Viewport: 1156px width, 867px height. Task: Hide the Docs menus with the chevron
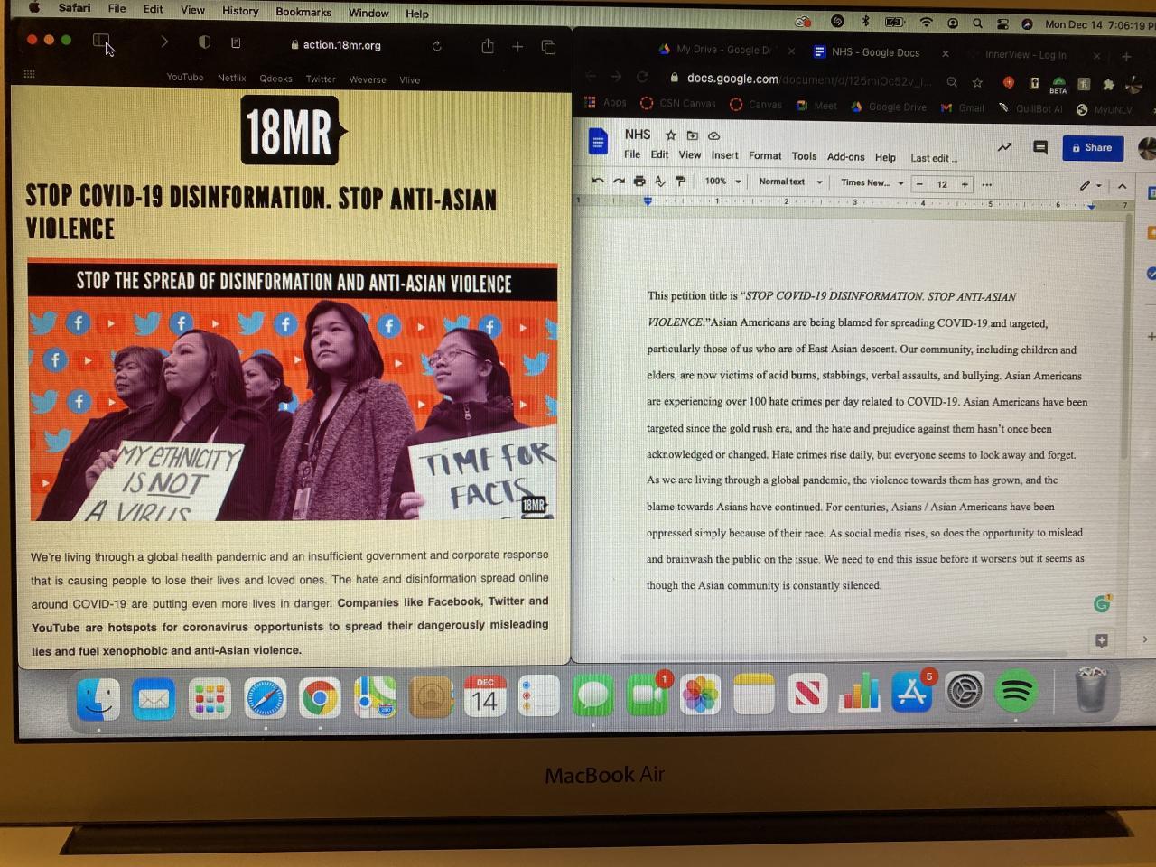1122,186
